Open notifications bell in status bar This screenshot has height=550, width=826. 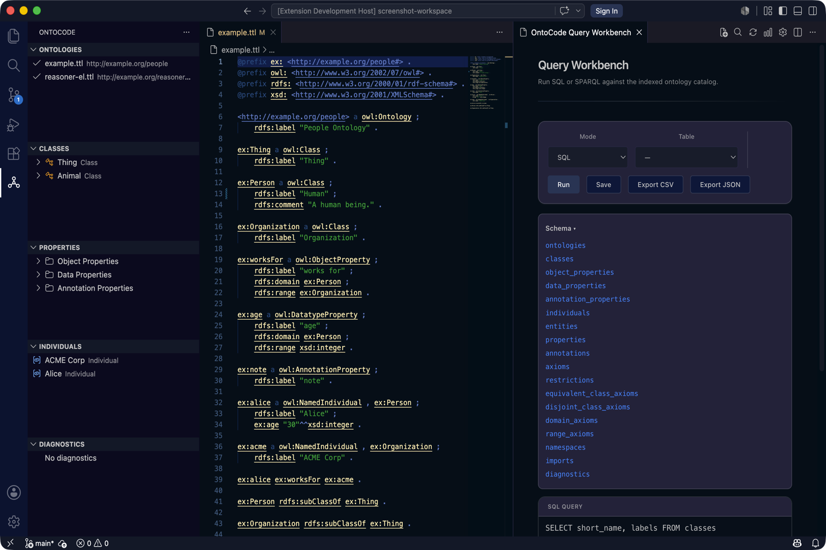[x=815, y=544]
